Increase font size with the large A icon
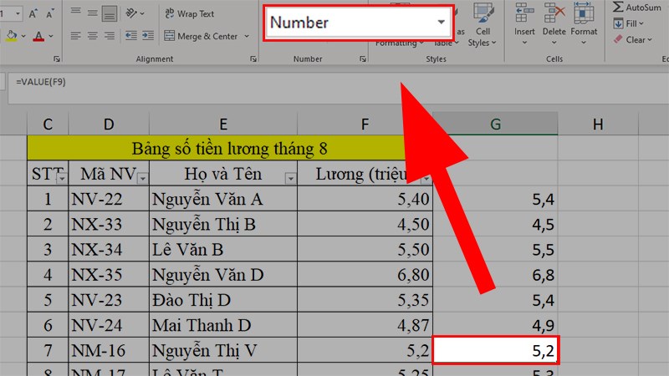This screenshot has width=669, height=376. (33, 13)
